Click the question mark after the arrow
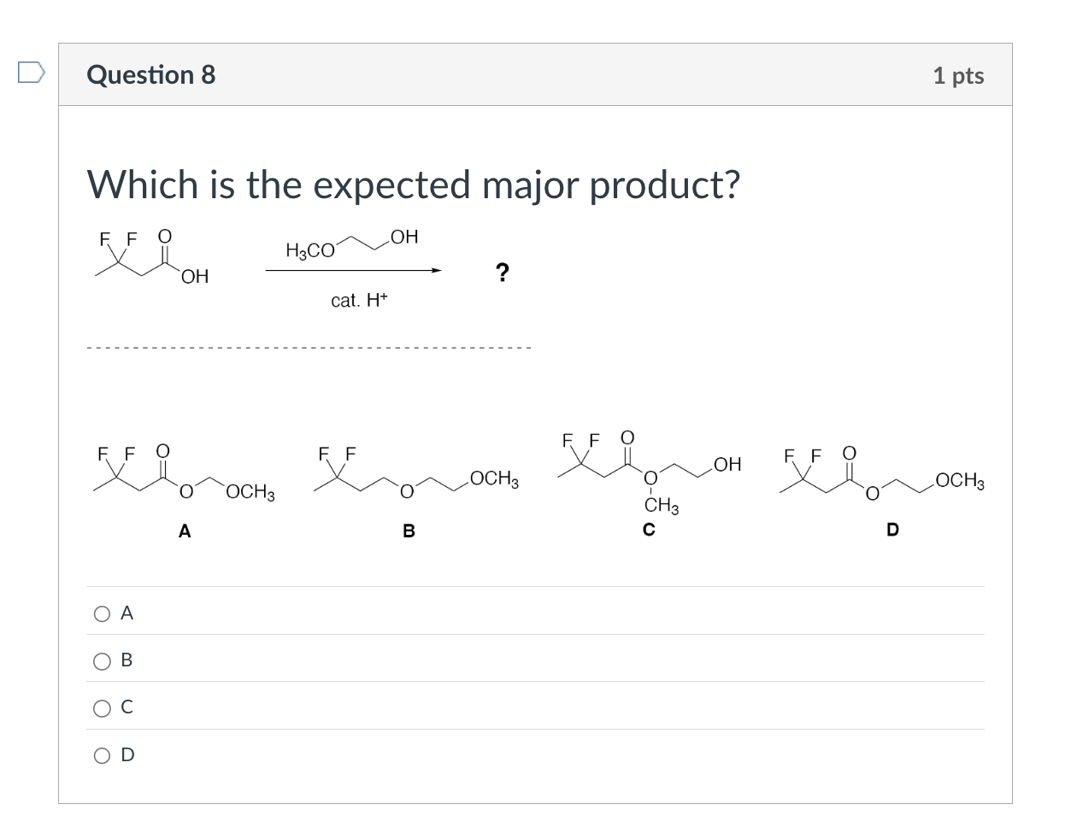This screenshot has width=1065, height=839. point(502,270)
